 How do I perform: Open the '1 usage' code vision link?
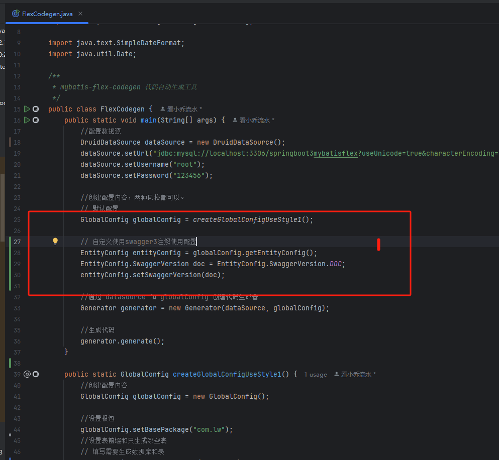pos(316,374)
